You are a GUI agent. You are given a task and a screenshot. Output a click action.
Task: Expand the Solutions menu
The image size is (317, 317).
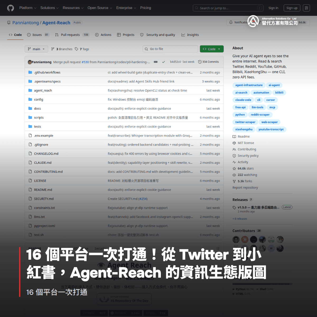tap(49, 8)
